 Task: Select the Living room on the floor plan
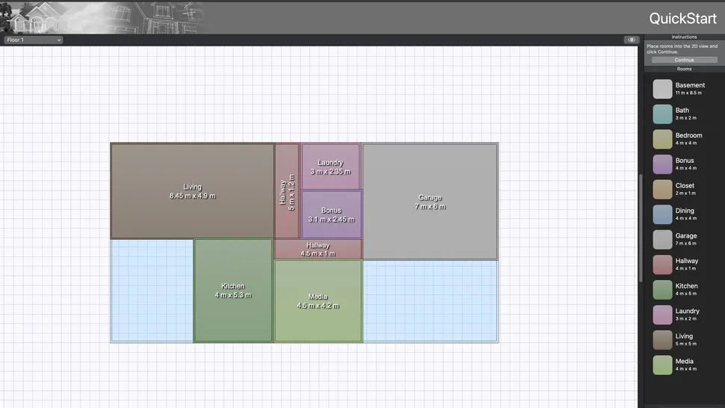tap(192, 191)
